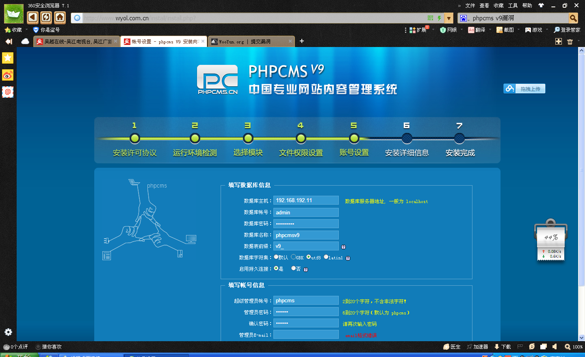Expand the 游戏 dropdown arrow
585x357 pixels.
(x=547, y=30)
